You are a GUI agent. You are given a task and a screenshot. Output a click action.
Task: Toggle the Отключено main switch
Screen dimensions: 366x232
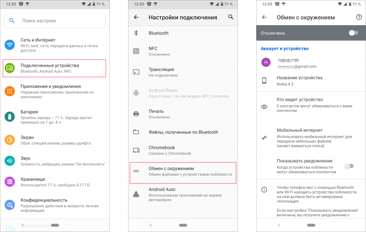pyautogui.click(x=353, y=33)
